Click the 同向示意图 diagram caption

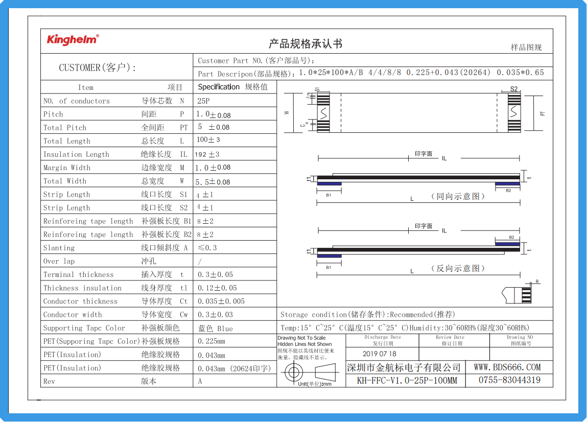[458, 196]
